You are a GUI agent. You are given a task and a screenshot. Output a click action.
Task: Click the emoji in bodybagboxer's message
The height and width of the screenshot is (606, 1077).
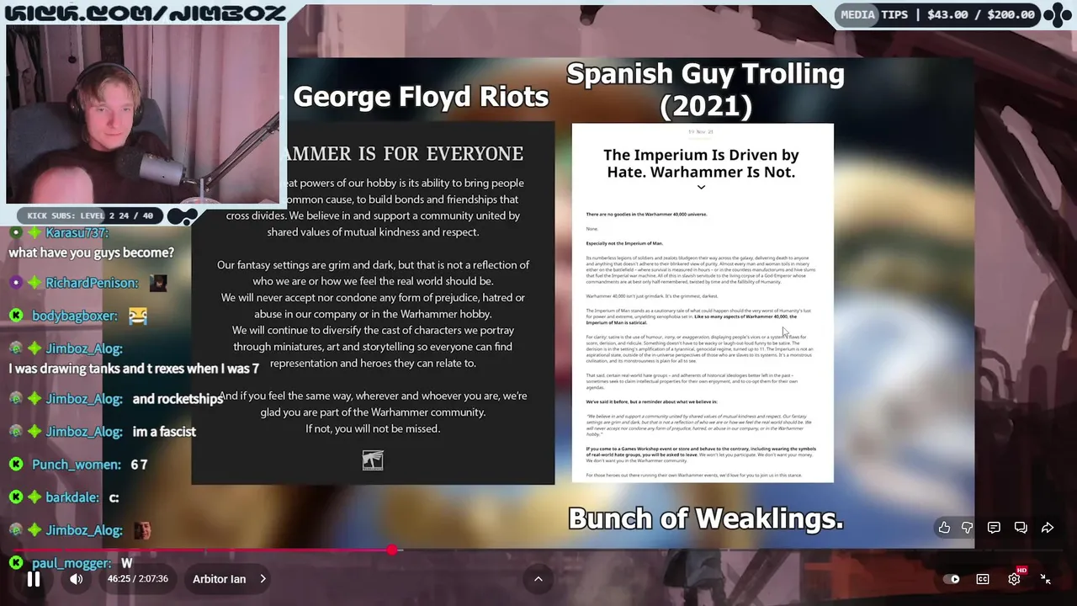138,316
